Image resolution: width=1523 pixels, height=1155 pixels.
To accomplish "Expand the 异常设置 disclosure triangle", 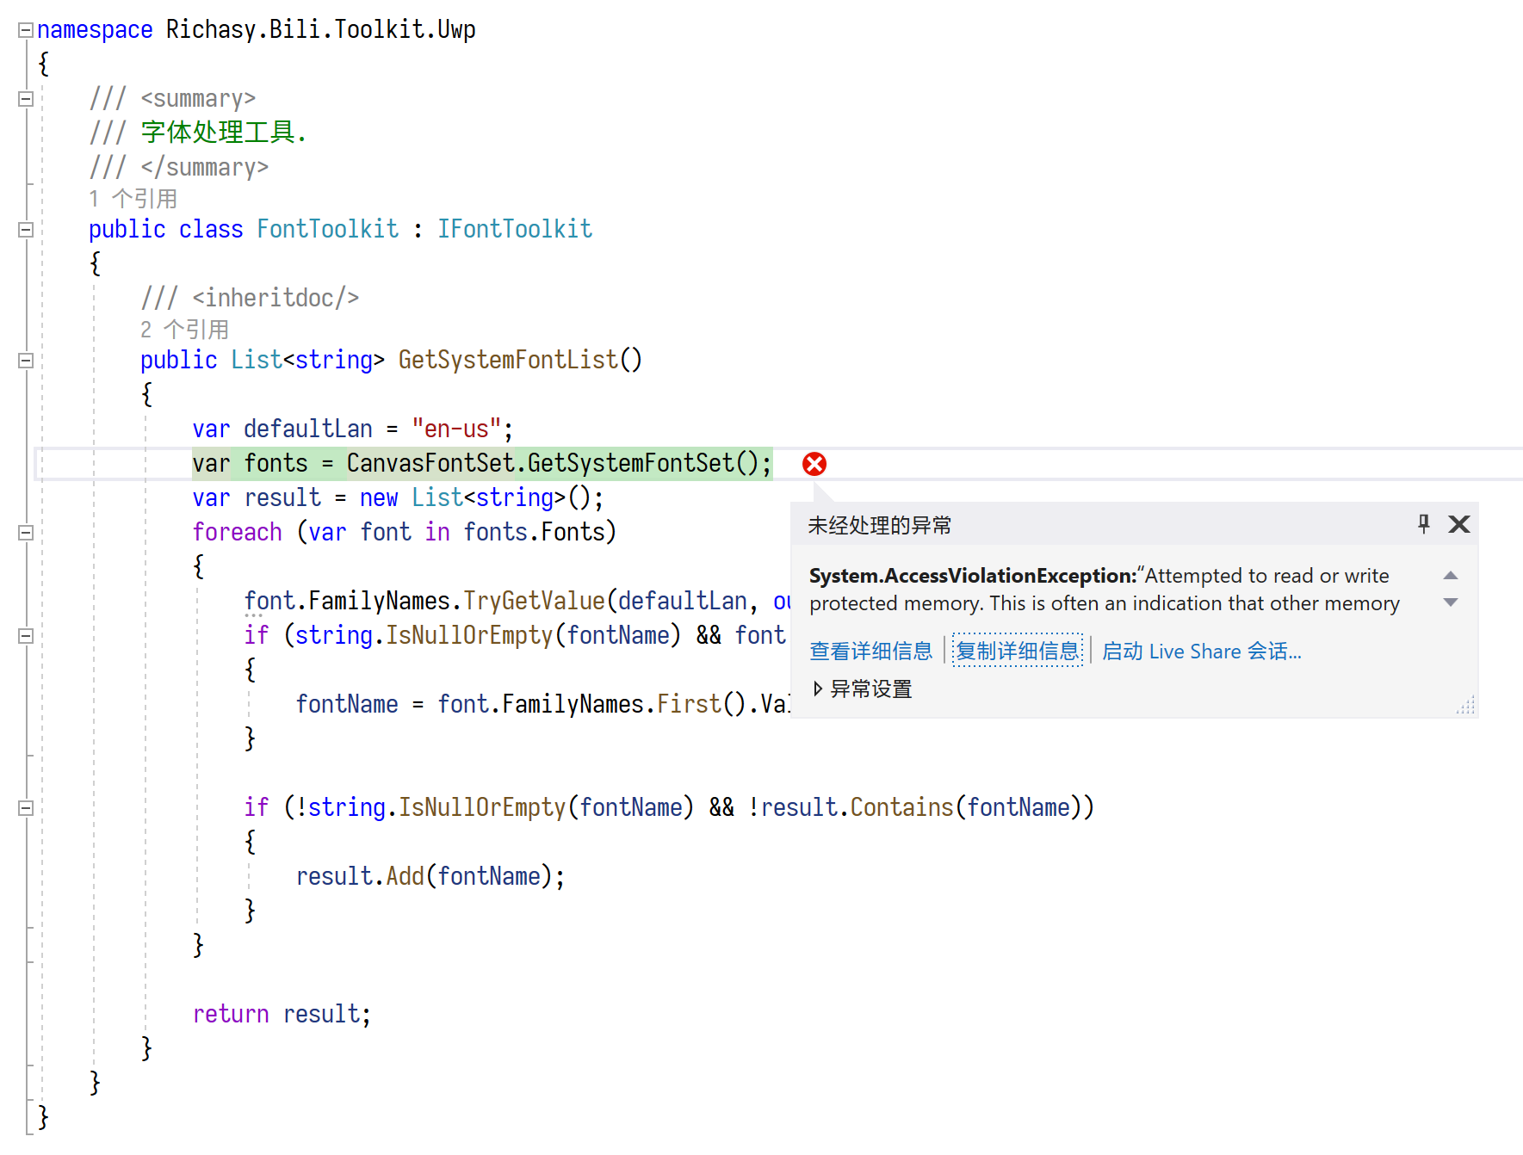I will (x=816, y=689).
